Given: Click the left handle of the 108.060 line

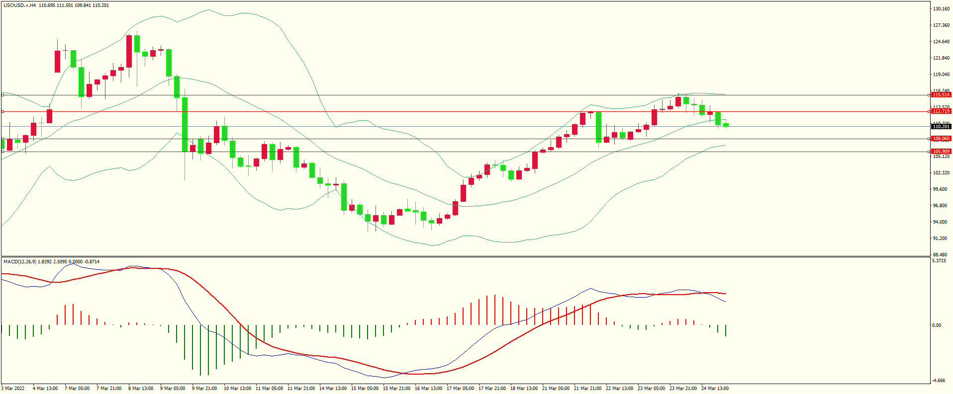Looking at the screenshot, I should 2,139.
